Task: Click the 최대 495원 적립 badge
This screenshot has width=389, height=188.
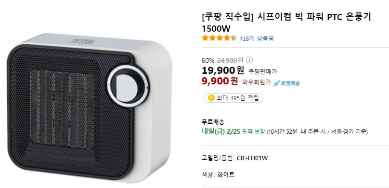Action: tap(233, 98)
